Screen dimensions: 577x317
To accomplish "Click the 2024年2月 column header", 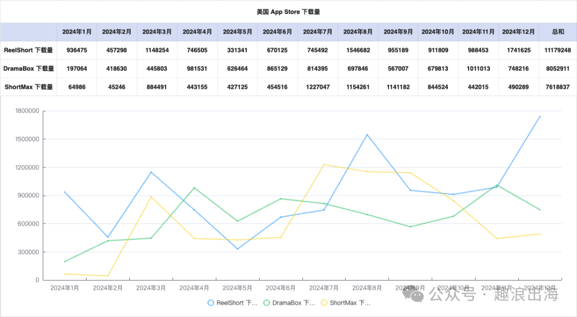I will 116,32.
